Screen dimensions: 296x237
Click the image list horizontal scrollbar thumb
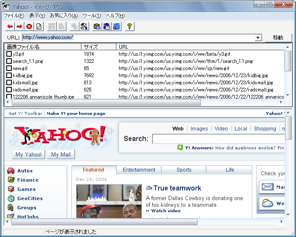[106, 102]
